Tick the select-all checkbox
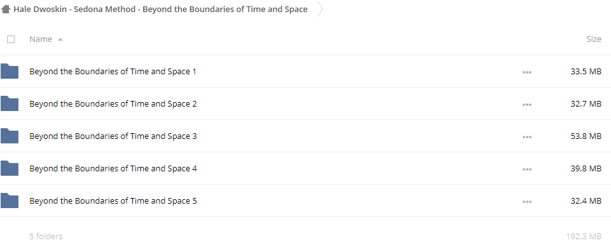The image size is (611, 250). [x=11, y=39]
